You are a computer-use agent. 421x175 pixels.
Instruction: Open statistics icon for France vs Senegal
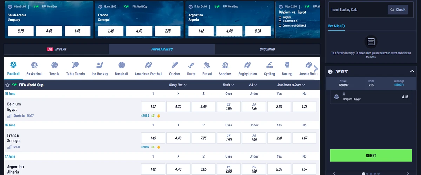click(9, 147)
